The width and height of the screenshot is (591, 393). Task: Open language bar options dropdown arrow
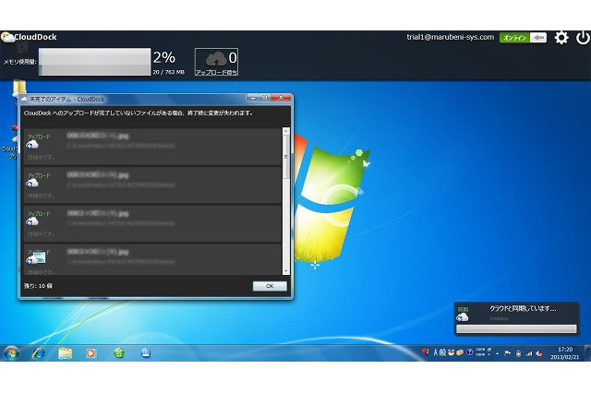coord(489,354)
